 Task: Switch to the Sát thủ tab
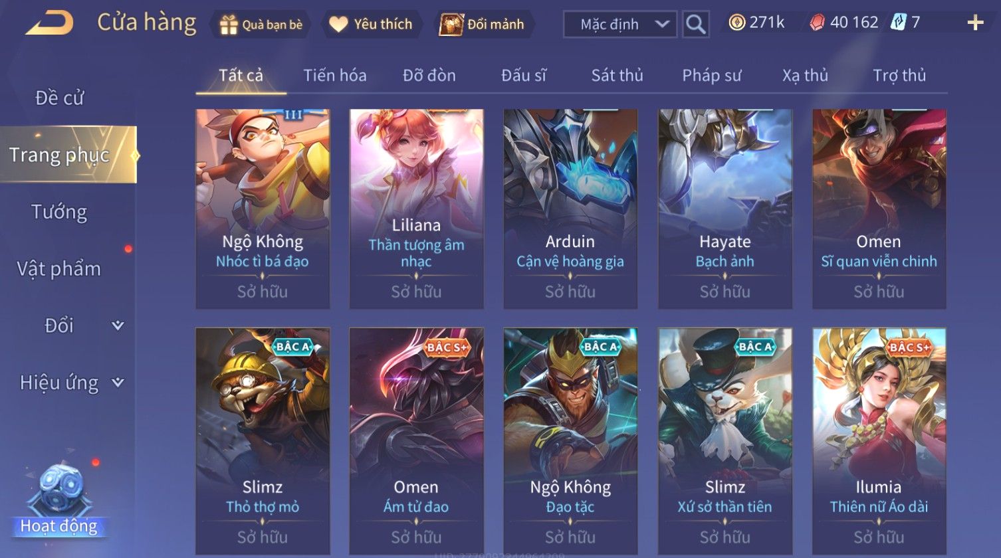click(617, 75)
